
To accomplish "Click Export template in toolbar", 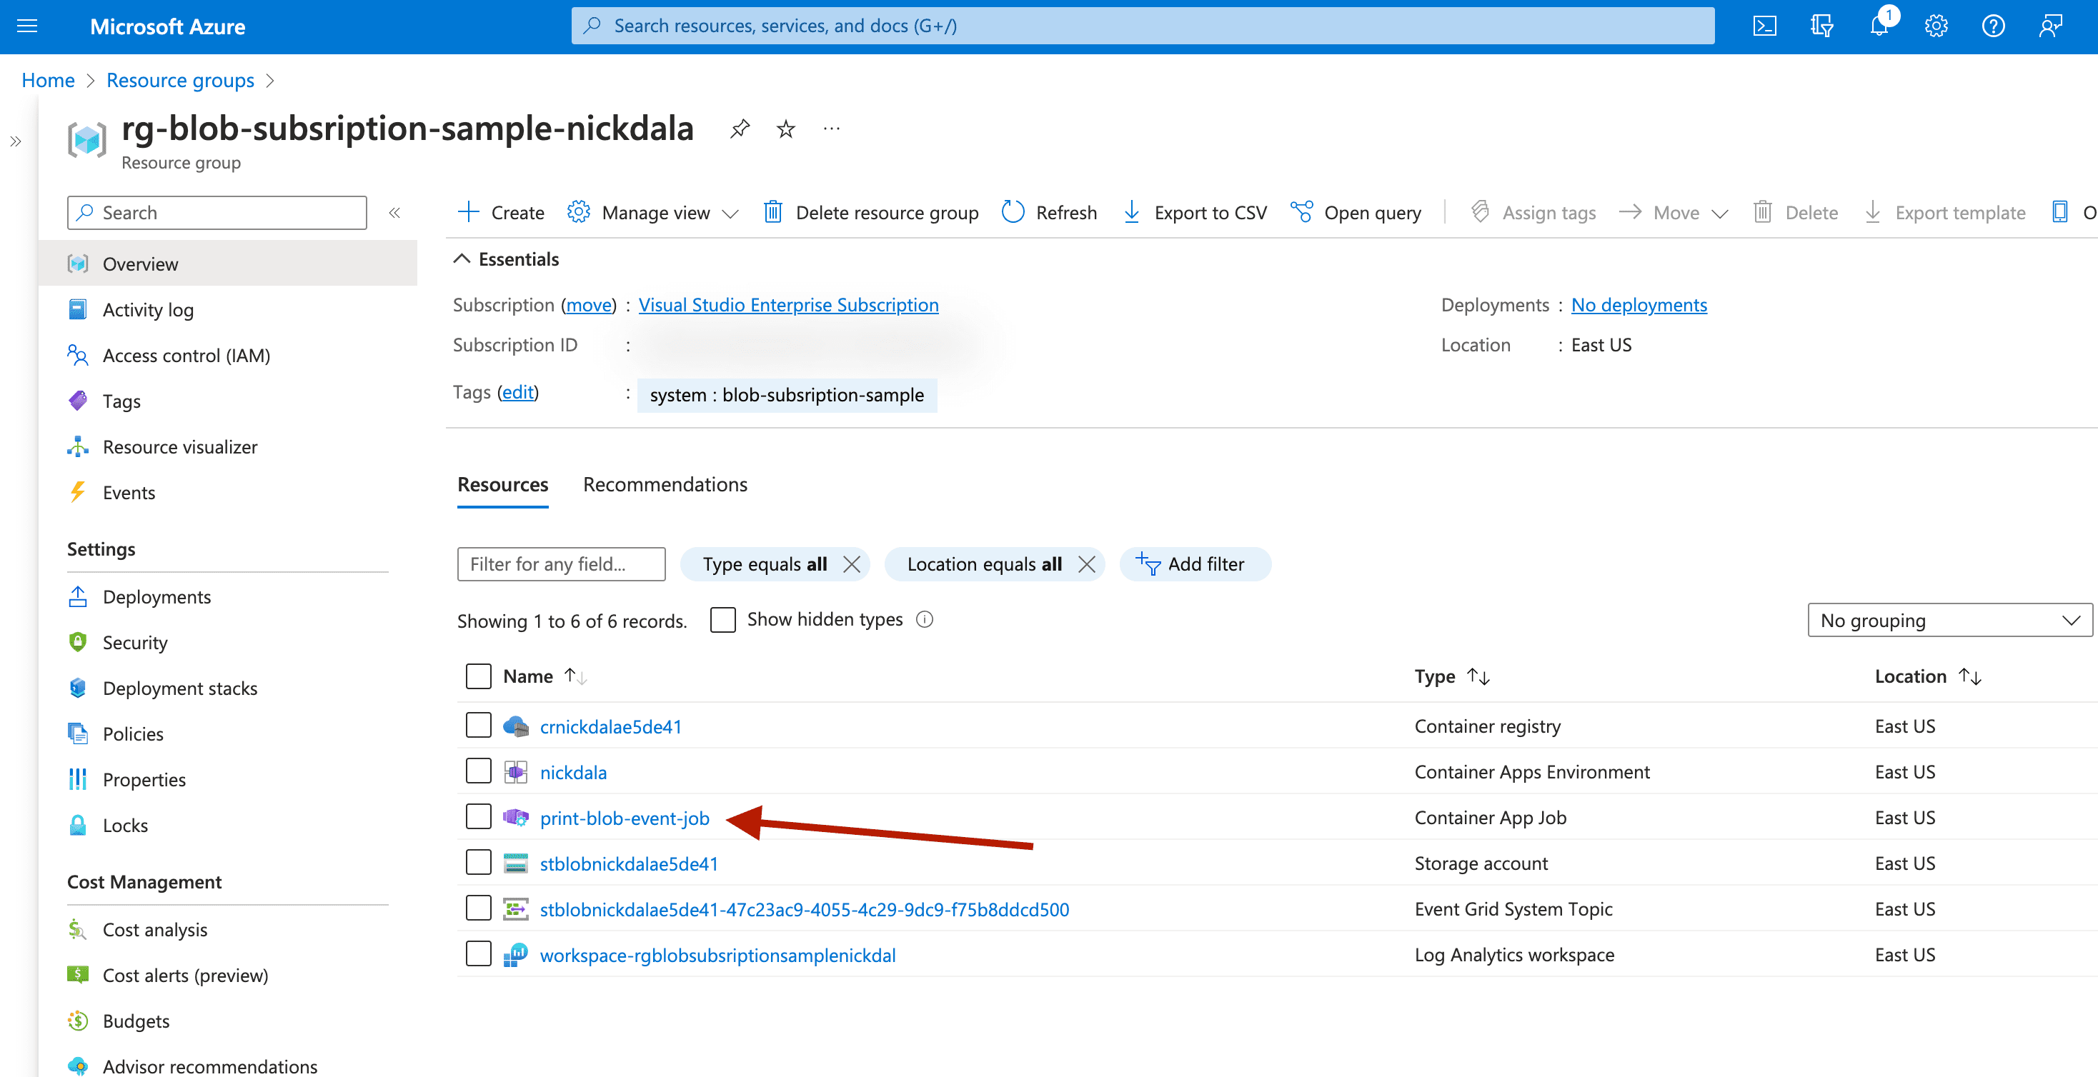I will 1944,212.
